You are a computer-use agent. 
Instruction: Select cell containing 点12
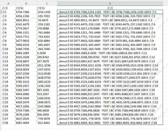point(8,57)
